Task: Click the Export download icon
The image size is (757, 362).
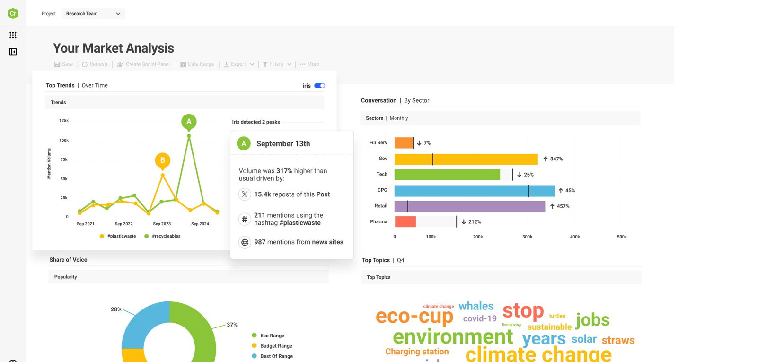Action: click(226, 64)
